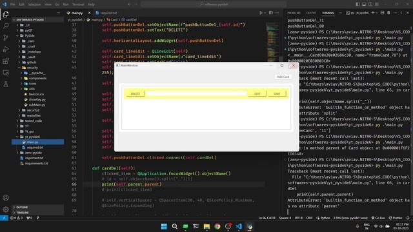The height and width of the screenshot is (232, 413).
Task: Show notifications via the status bar bell
Action: point(408,218)
